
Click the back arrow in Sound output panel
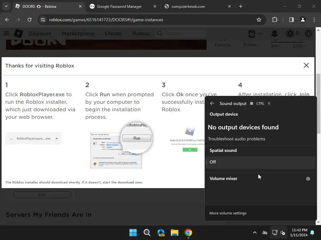(x=212, y=103)
